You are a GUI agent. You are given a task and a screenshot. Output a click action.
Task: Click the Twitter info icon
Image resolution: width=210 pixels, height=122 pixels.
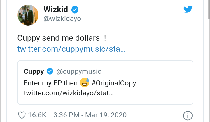coord(188,115)
